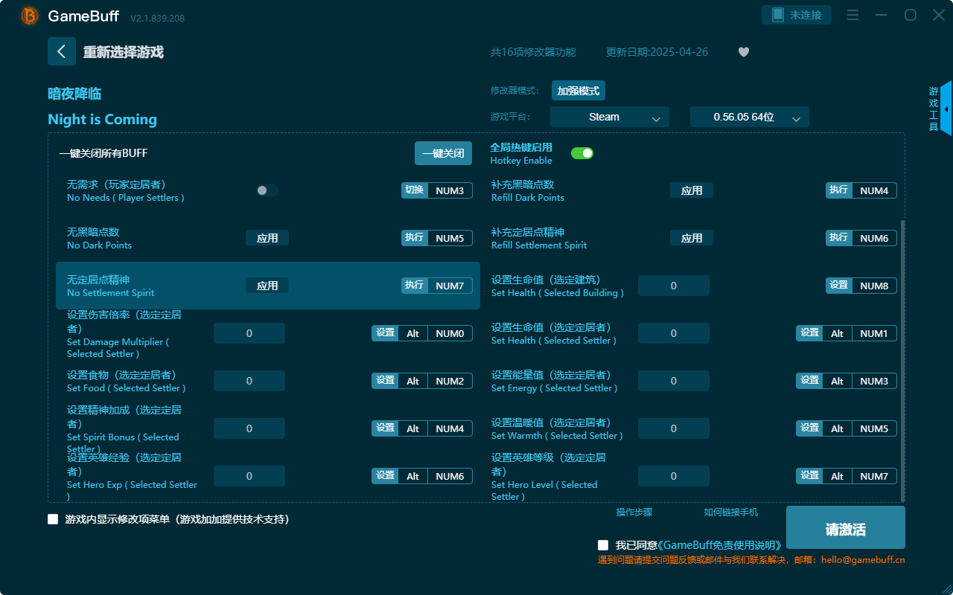
Task: Open the hamburger menu at top right
Action: click(x=852, y=14)
